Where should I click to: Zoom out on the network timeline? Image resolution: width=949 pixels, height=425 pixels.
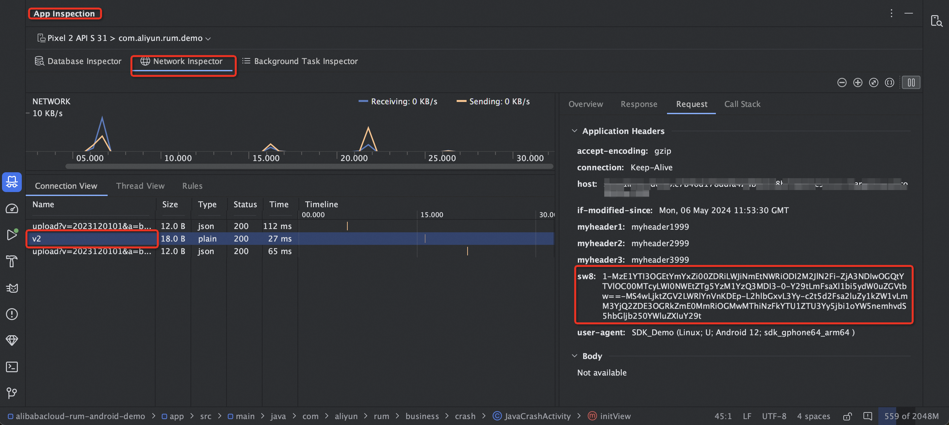tap(842, 82)
